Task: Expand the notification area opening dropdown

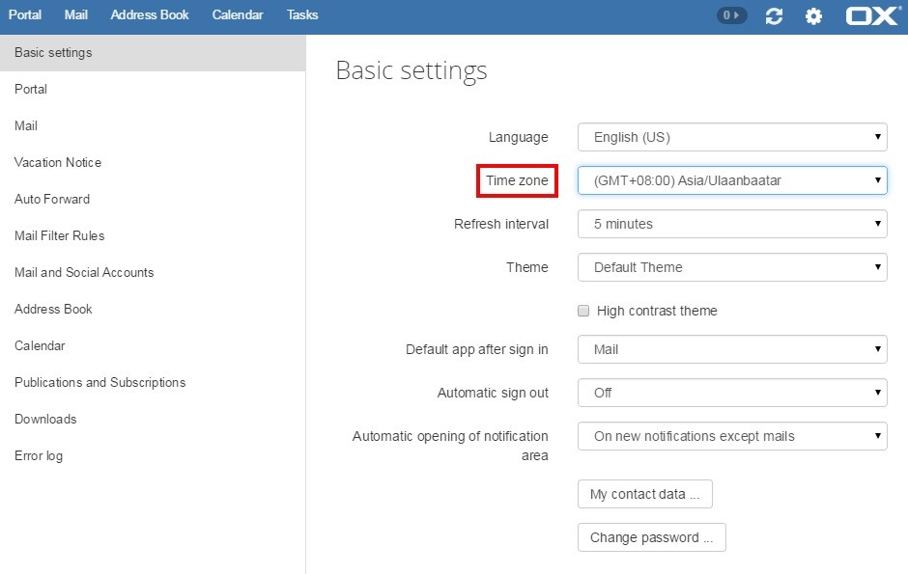Action: [732, 436]
